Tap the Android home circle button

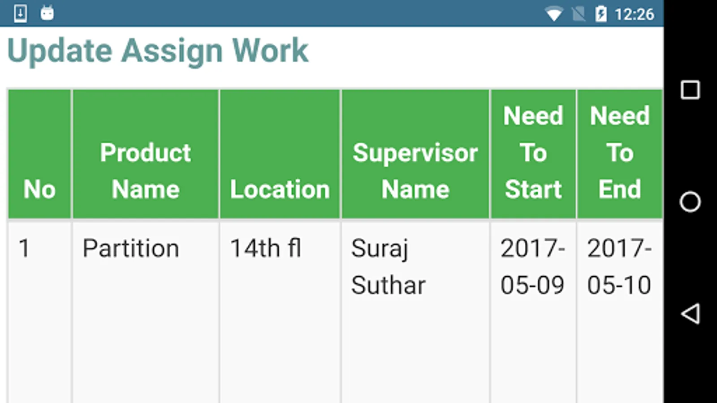pos(690,201)
